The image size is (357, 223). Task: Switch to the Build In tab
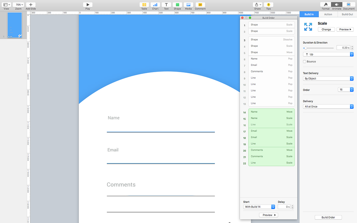click(x=309, y=14)
